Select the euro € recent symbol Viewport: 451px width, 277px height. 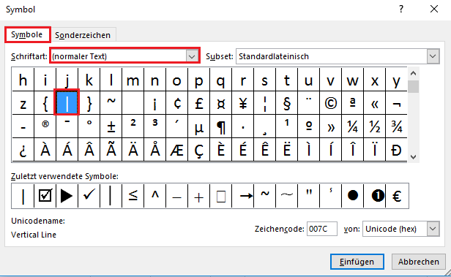pyautogui.click(x=397, y=196)
